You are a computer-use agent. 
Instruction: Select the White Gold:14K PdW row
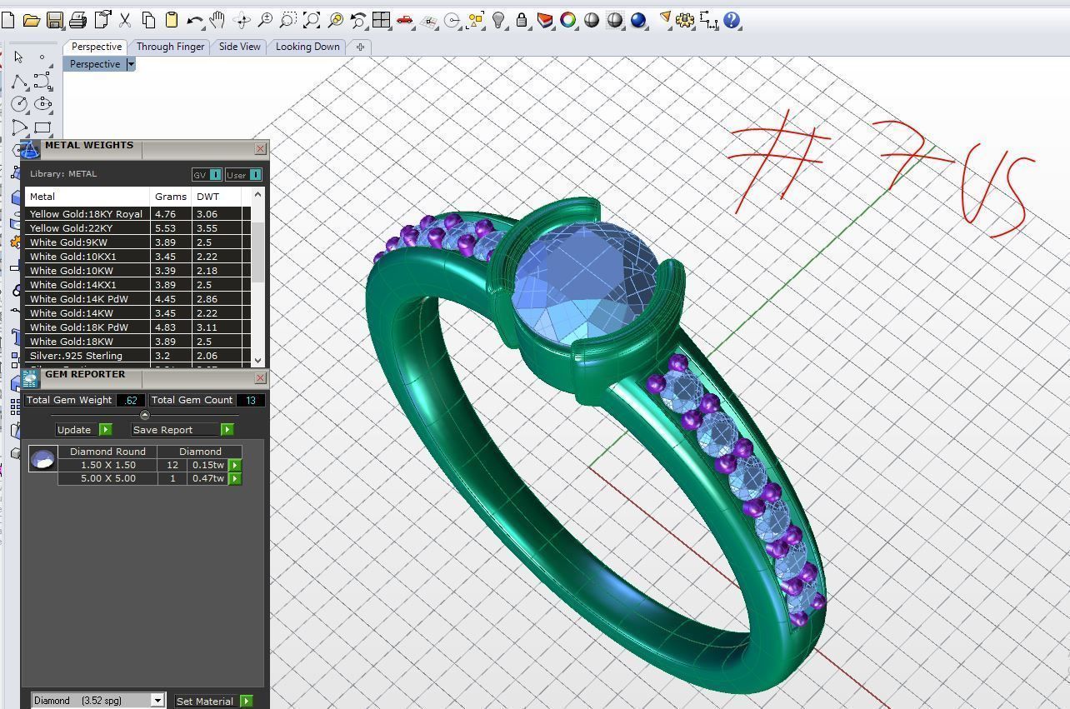(137, 299)
